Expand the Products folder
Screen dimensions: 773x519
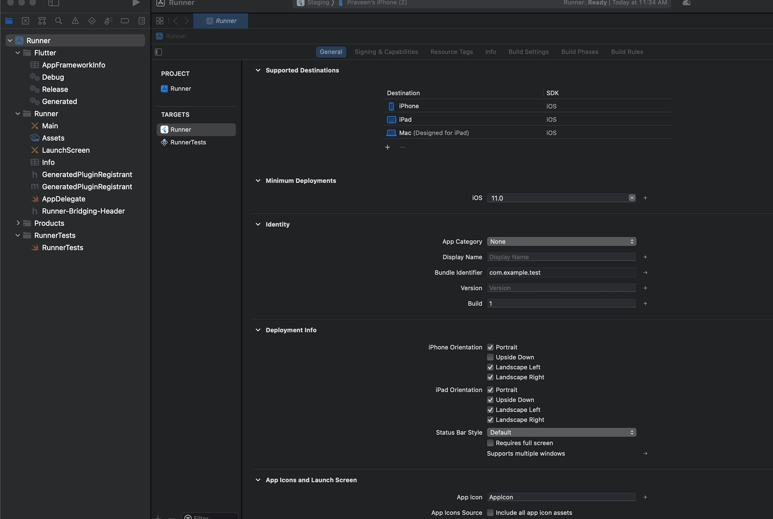point(18,223)
